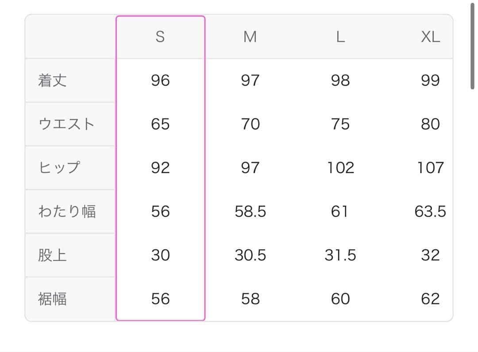Screen dimensions: 478x352
Task: Select the L size column header
Action: coord(340,37)
